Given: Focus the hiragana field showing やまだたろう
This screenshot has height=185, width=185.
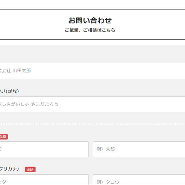Looking at the screenshot, I should coord(92,104).
